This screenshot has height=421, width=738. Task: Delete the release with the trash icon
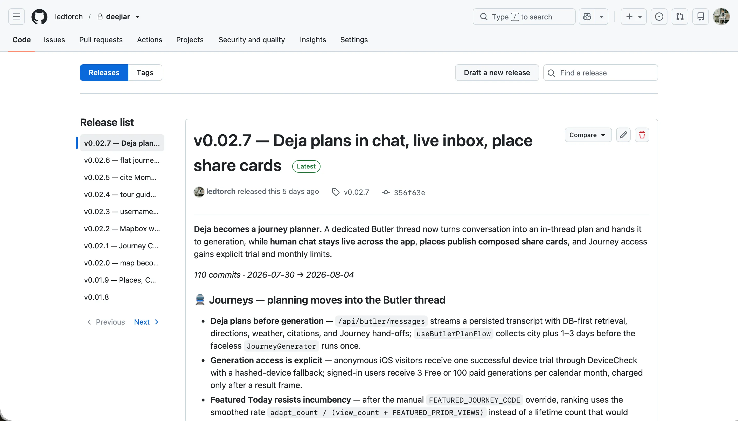642,135
